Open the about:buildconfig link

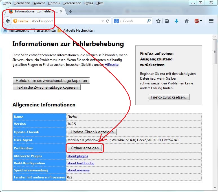click(81, 163)
